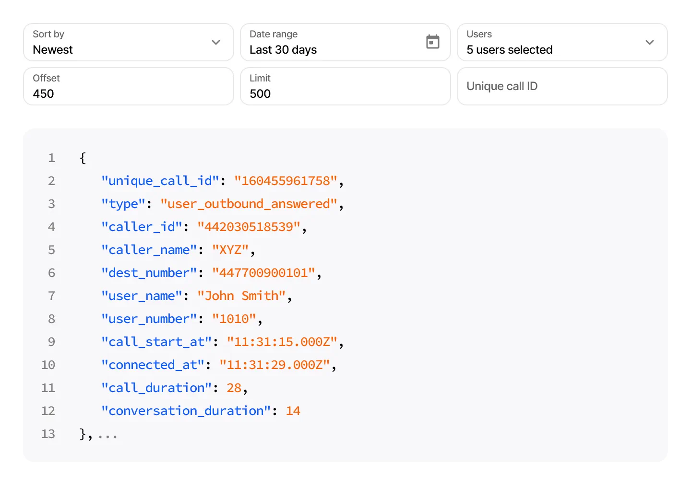Image resolution: width=691 pixels, height=485 pixels.
Task: Click the "caller_id" key
Action: [142, 227]
